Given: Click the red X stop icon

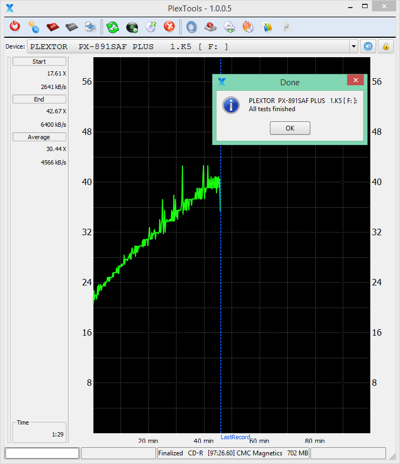Looking at the screenshot, I should (x=170, y=26).
